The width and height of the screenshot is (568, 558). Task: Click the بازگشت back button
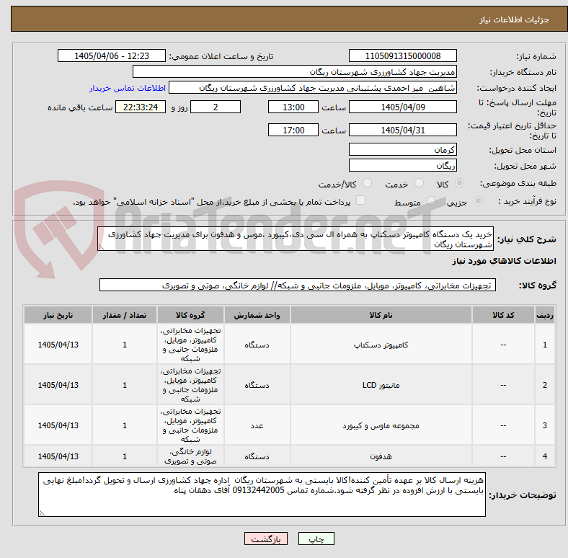266,539
